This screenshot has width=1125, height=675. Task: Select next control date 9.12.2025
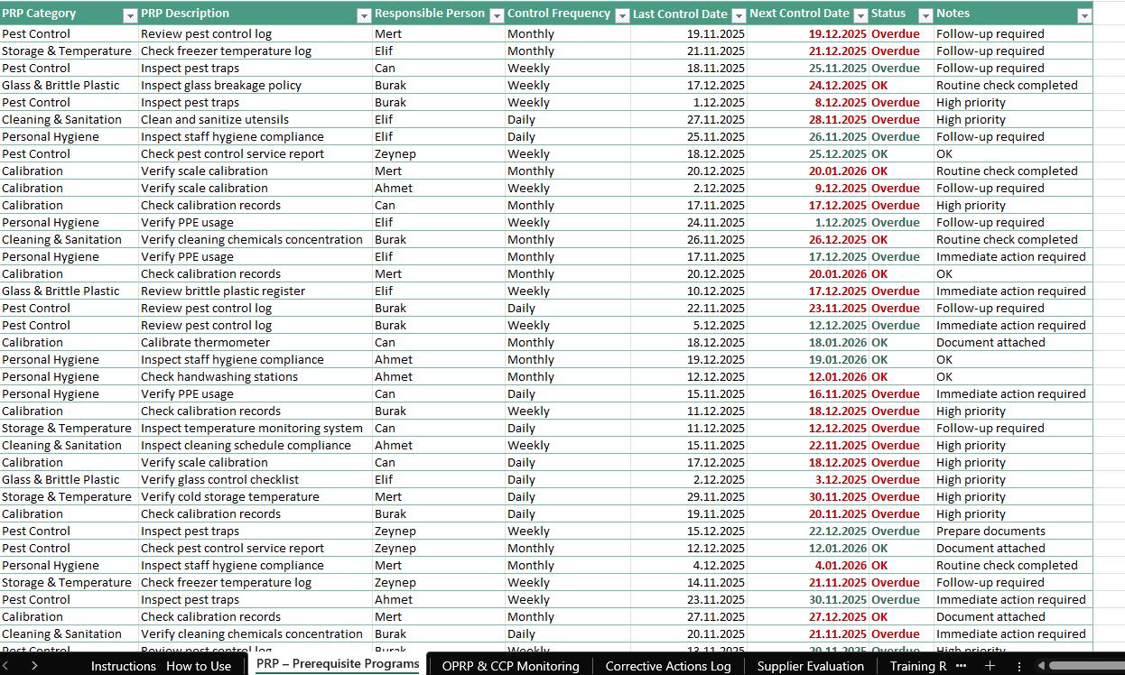pos(808,188)
